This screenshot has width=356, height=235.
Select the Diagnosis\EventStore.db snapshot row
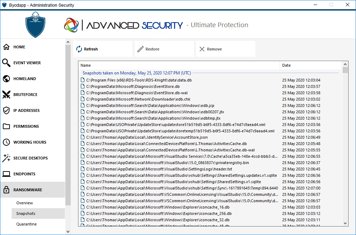pyautogui.click(x=210, y=86)
